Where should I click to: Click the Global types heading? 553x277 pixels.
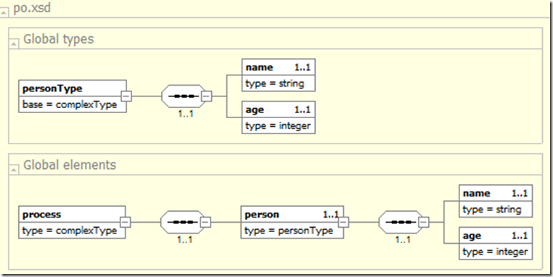(59, 38)
